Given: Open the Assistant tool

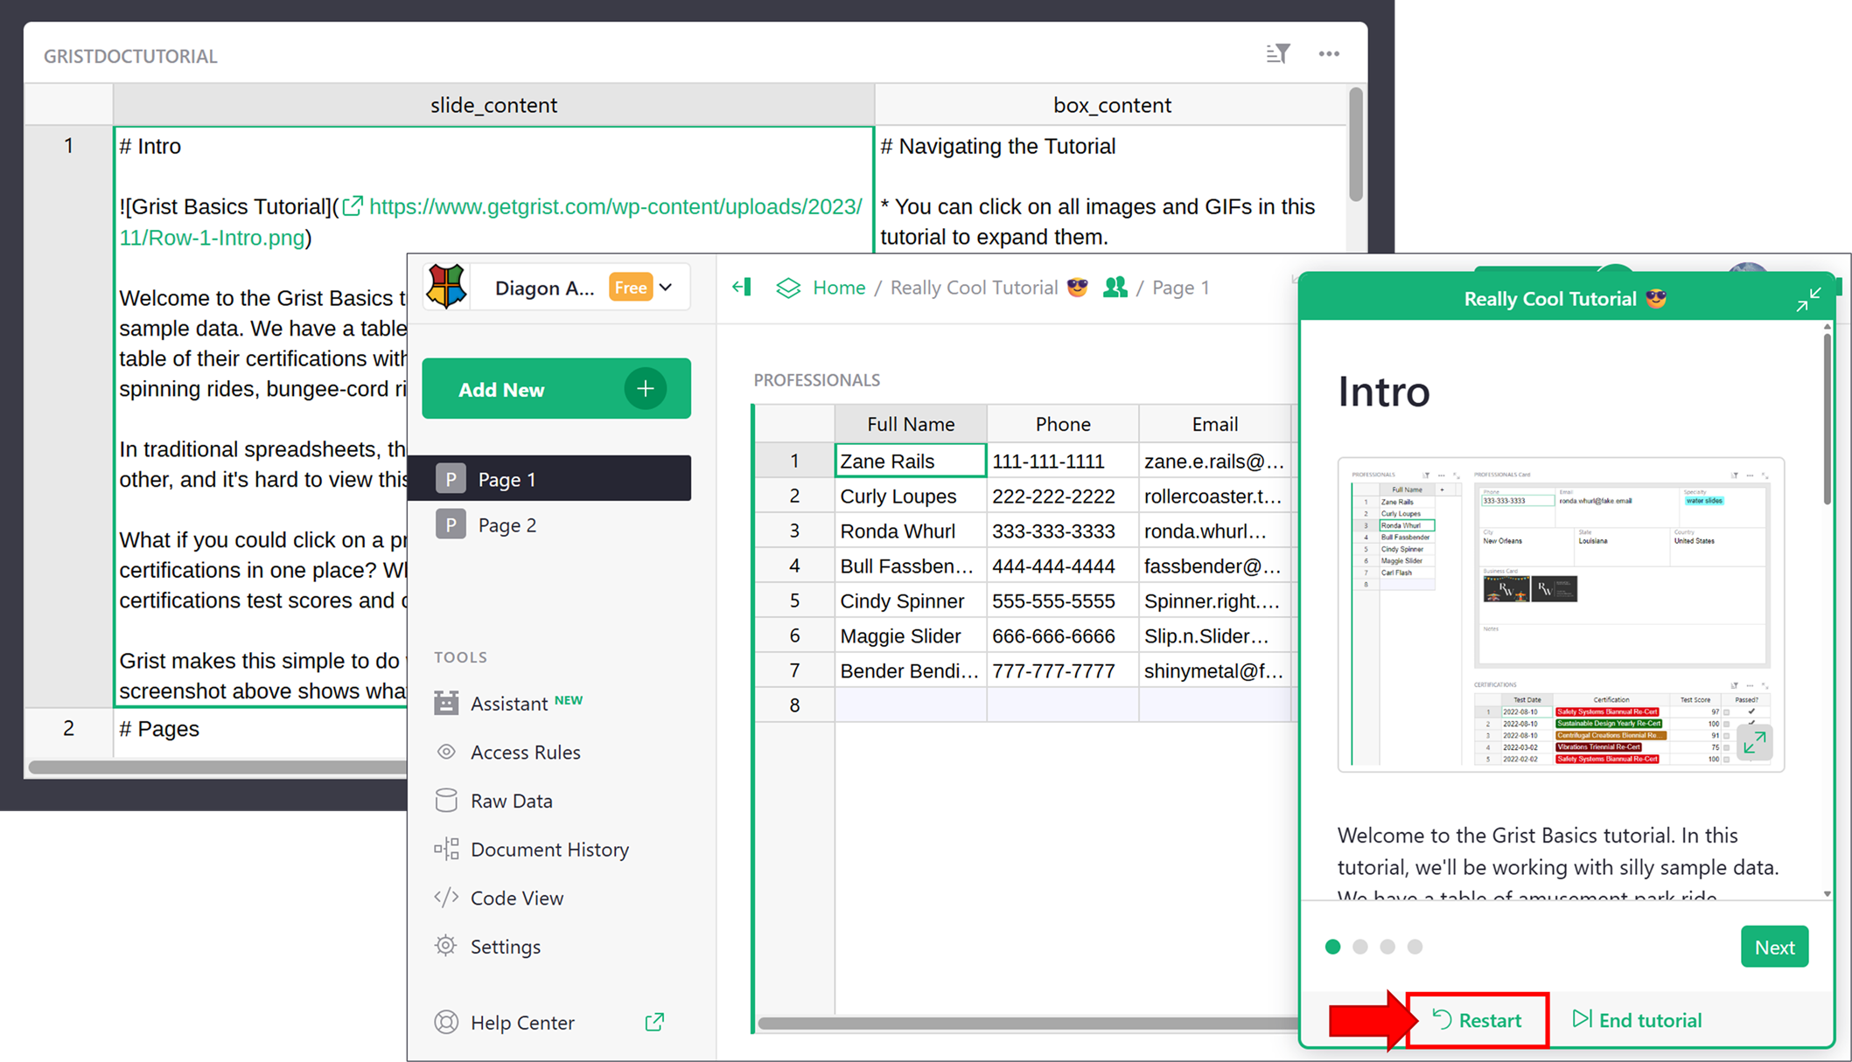Looking at the screenshot, I should (x=508, y=704).
